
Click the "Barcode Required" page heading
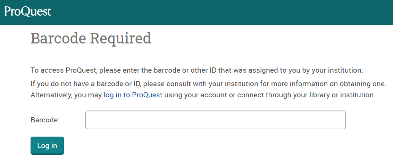pos(91,38)
